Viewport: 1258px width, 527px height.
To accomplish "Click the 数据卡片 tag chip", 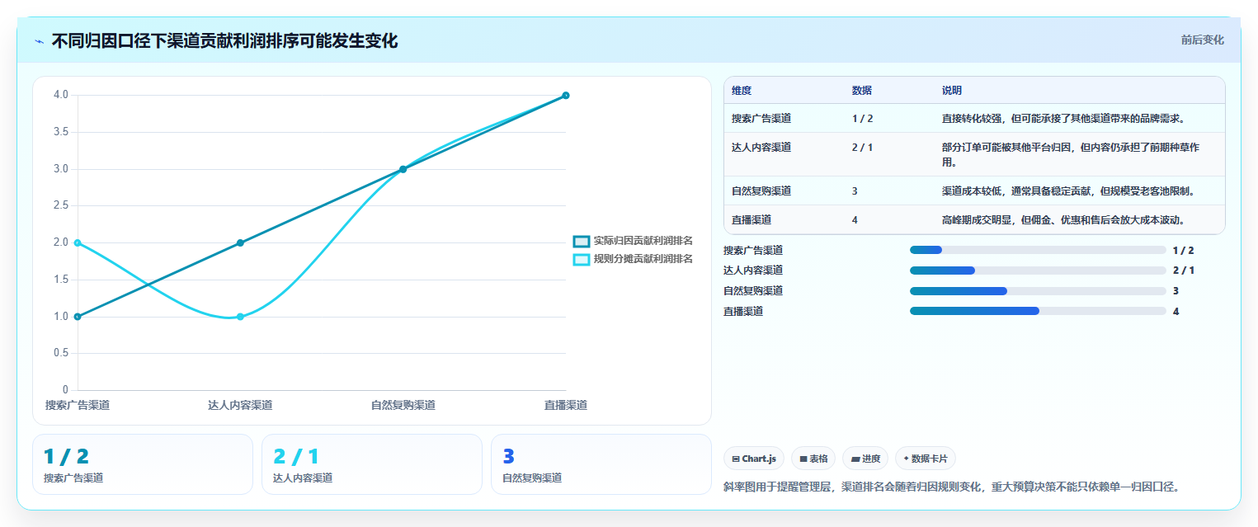I will 926,459.
